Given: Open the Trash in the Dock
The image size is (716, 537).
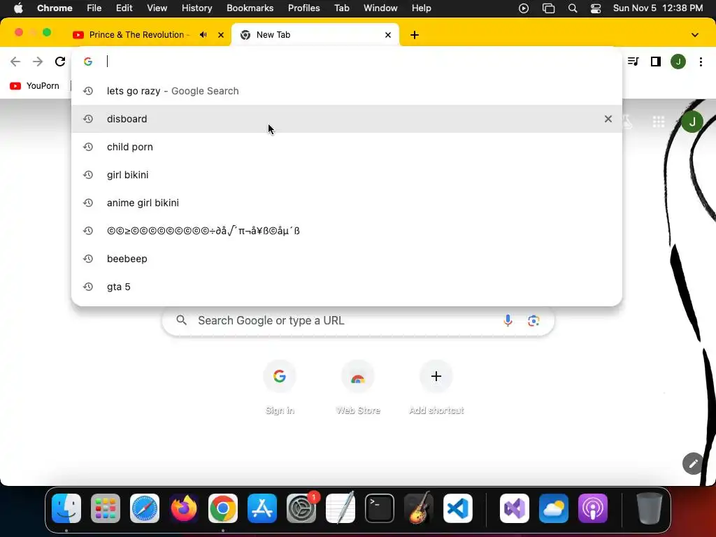Looking at the screenshot, I should pos(650,508).
